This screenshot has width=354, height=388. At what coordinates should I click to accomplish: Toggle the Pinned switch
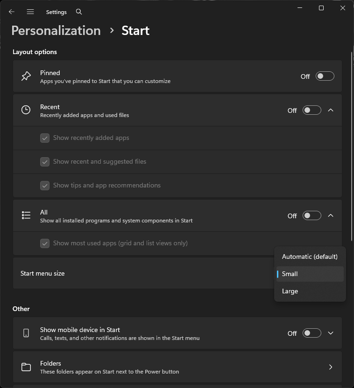click(325, 76)
